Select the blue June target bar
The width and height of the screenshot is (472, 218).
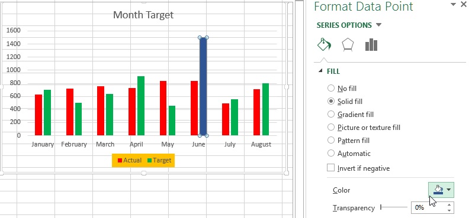[x=203, y=86]
